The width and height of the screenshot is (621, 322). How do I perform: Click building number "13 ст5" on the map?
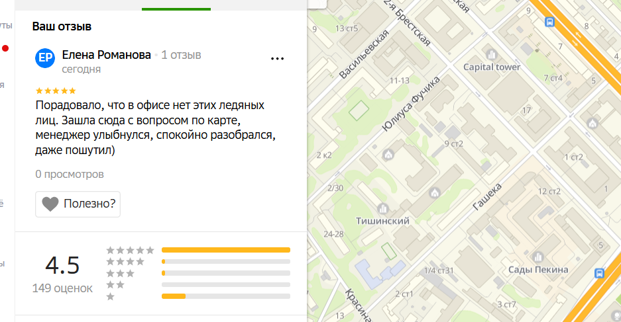(x=346, y=28)
